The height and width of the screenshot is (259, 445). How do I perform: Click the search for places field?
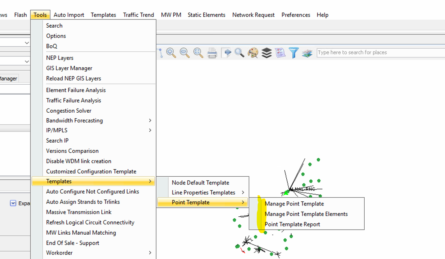coord(379,53)
